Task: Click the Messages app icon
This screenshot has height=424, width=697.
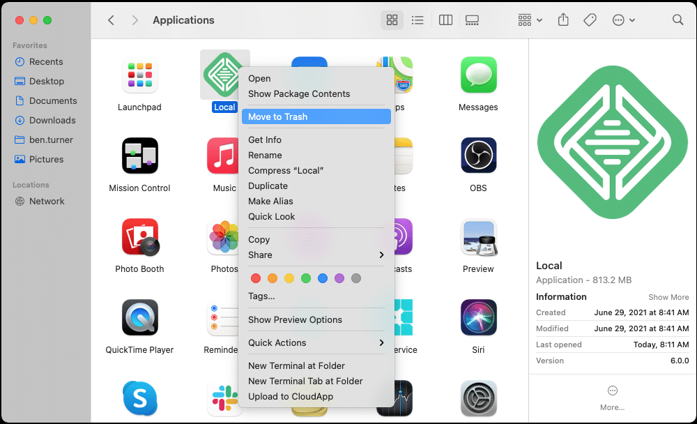Action: point(478,75)
